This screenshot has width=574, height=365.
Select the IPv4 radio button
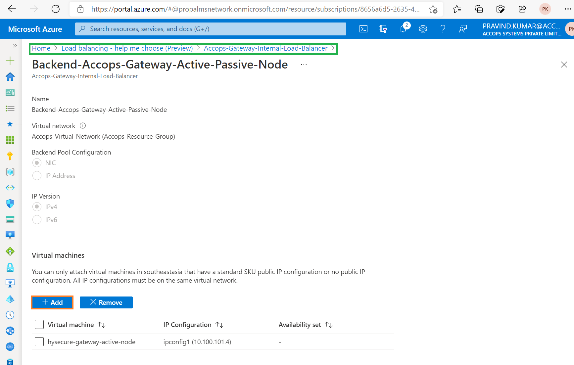point(37,207)
